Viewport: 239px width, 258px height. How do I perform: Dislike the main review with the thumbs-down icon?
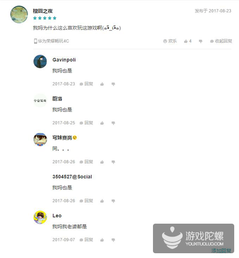pyautogui.click(x=201, y=41)
